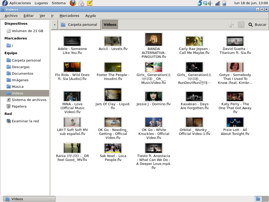Select Tiesto ft. Anastacia video file
Viewport: 269px width, 202px height.
click(153, 148)
